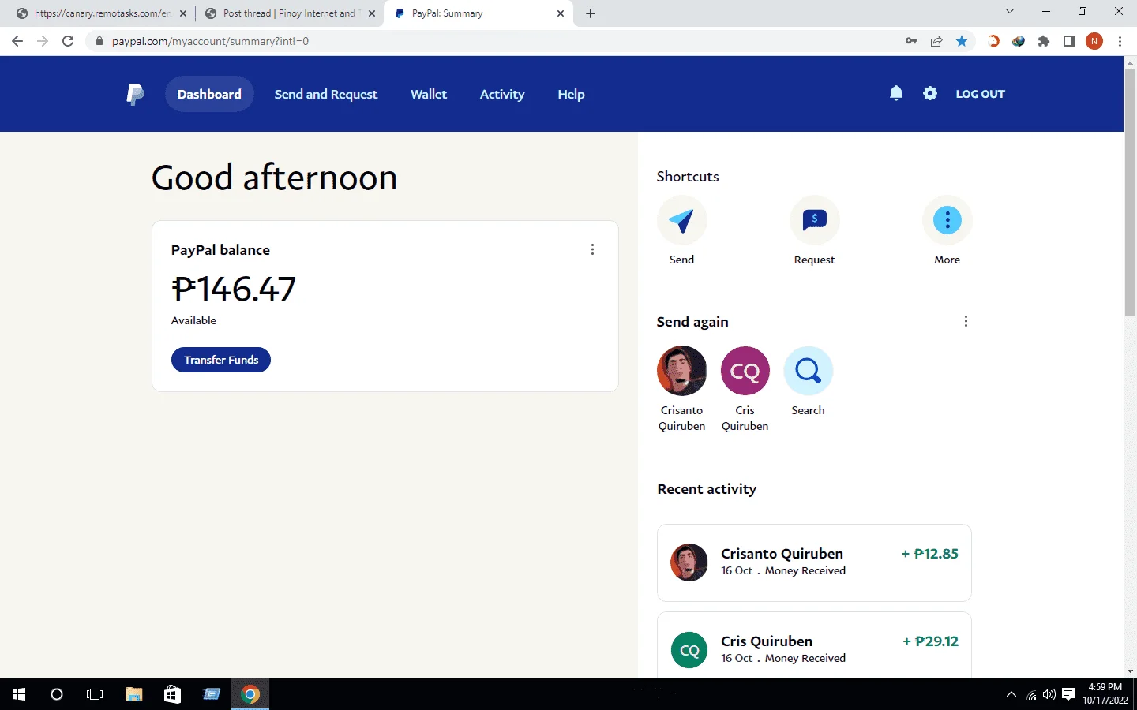Open Send and Request menu
1137x710 pixels.
tap(326, 94)
